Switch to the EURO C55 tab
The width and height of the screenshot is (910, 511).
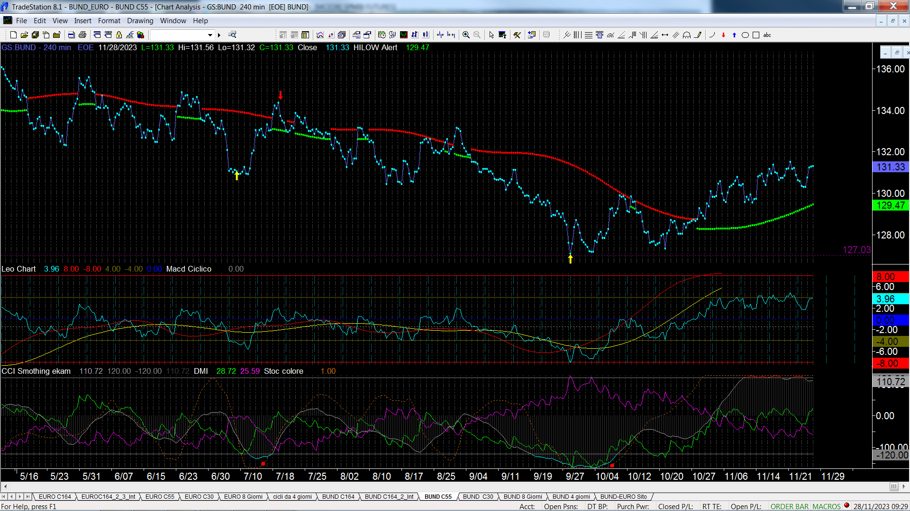pyautogui.click(x=160, y=497)
